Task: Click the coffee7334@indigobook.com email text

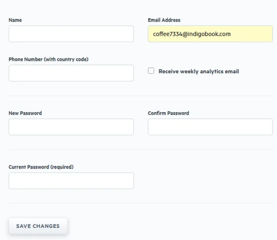Action: click(x=192, y=34)
